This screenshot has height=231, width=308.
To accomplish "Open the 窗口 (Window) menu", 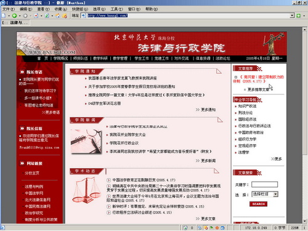I will pyautogui.click(x=134, y=9).
